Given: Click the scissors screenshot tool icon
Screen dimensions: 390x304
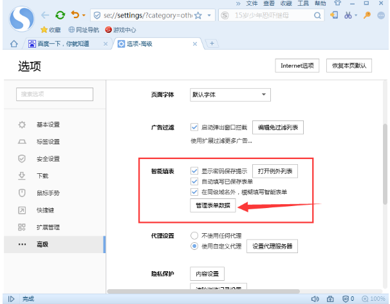Looking at the screenshot, I should (348, 15).
